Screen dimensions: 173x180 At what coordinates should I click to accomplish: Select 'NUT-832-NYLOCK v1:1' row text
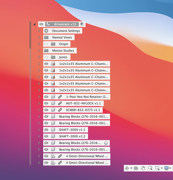coord(83,103)
